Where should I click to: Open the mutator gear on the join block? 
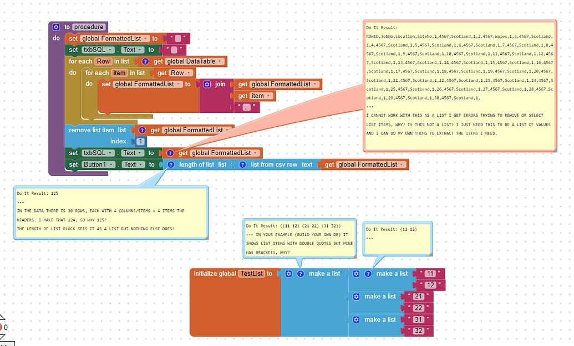(x=207, y=84)
